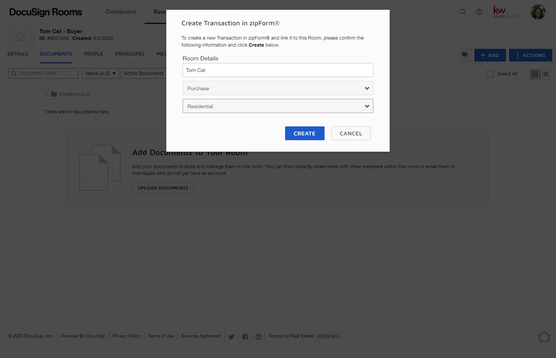Screen dimensions: 556x358
Task: Click the Keller Williams logo
Action: pyautogui.click(x=506, y=12)
